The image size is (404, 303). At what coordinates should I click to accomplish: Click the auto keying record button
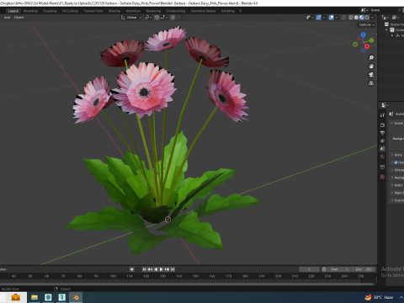pos(131,269)
